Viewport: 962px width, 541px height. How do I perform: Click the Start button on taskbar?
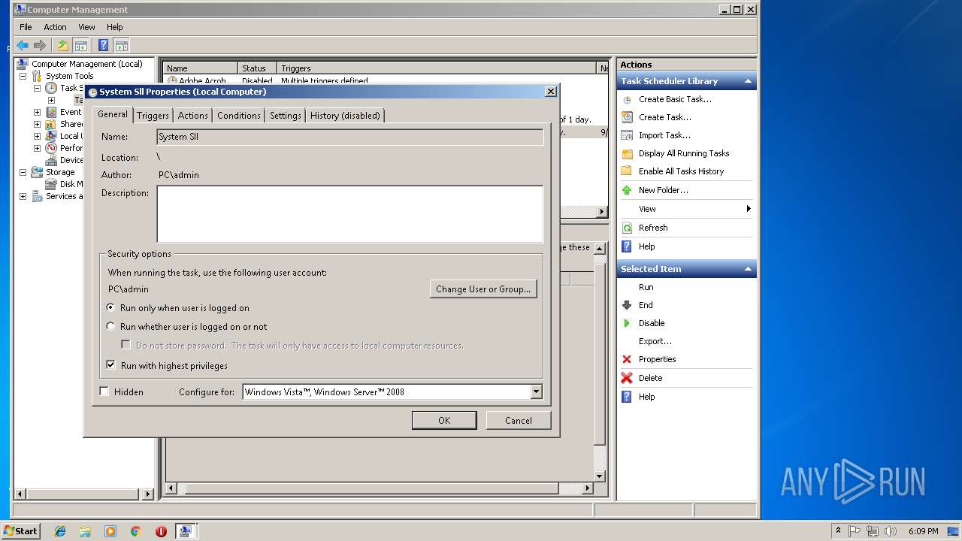[21, 530]
